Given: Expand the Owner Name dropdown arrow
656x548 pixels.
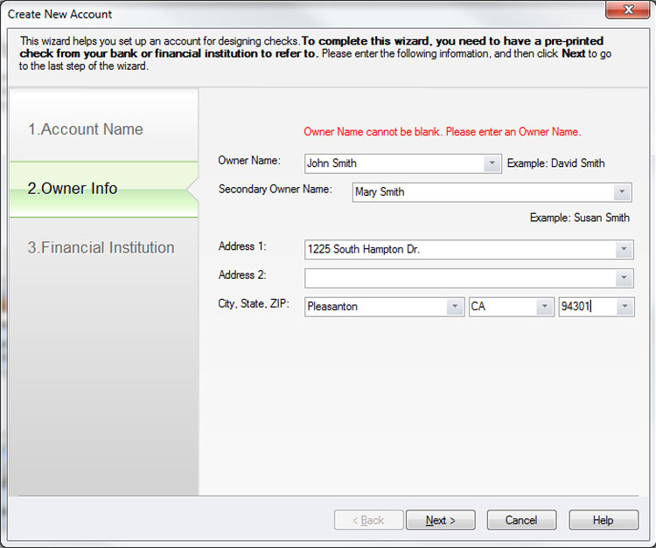Looking at the screenshot, I should click(492, 163).
